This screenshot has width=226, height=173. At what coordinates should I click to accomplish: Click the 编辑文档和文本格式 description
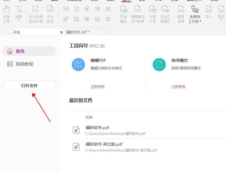106,68
